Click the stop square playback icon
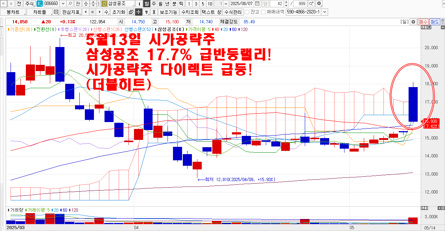Screen dimensions: 445x231 click(x=92, y=12)
